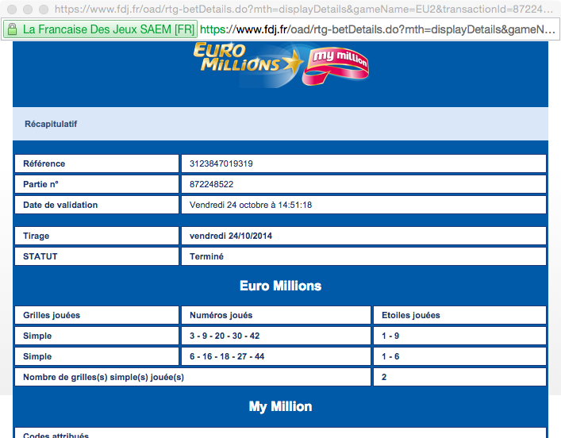Click the numbers 3 - 9 - 20 - 30 - 42
Image resolution: width=561 pixels, height=438 pixels.
click(x=225, y=336)
